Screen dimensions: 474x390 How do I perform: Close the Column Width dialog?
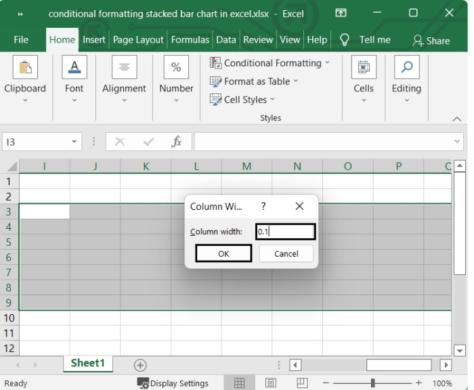click(x=299, y=207)
